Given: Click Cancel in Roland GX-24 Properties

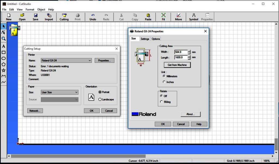Looking at the screenshot, I should (181, 124).
